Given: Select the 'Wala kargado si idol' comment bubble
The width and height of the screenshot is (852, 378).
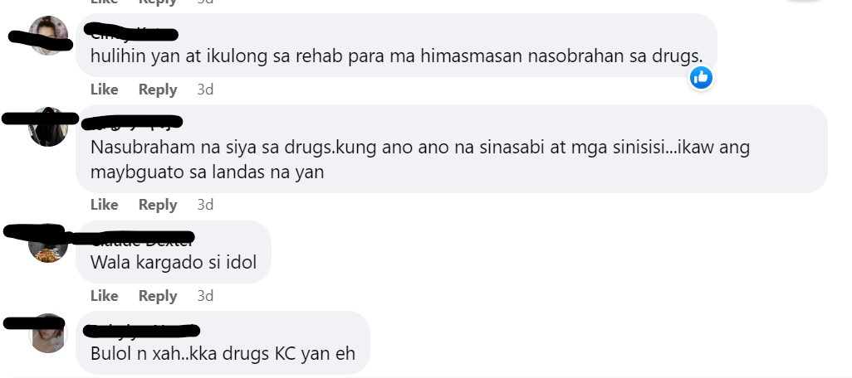Looking at the screenshot, I should (x=174, y=252).
